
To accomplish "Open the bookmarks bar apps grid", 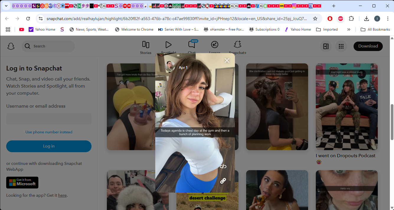I will 8,29.
